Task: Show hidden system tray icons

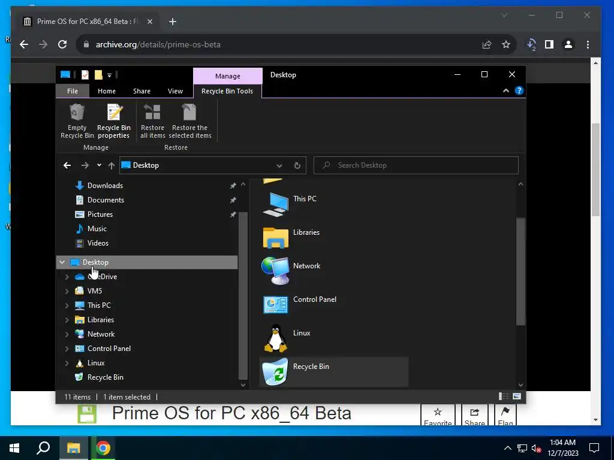Action: pyautogui.click(x=507, y=448)
